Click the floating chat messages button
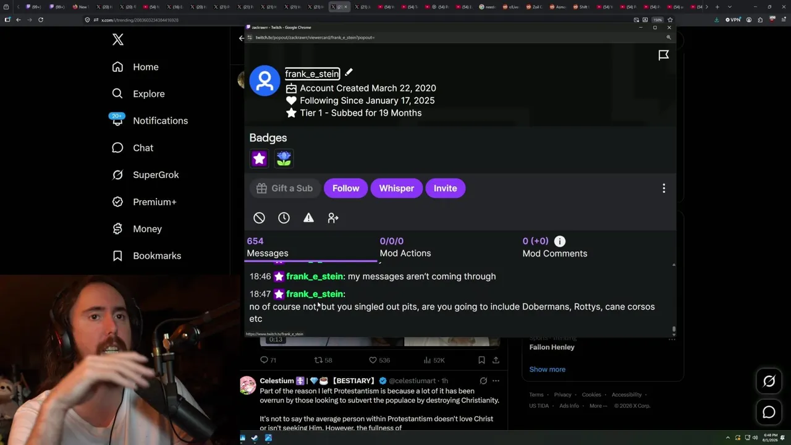This screenshot has height=445, width=791. tap(769, 412)
